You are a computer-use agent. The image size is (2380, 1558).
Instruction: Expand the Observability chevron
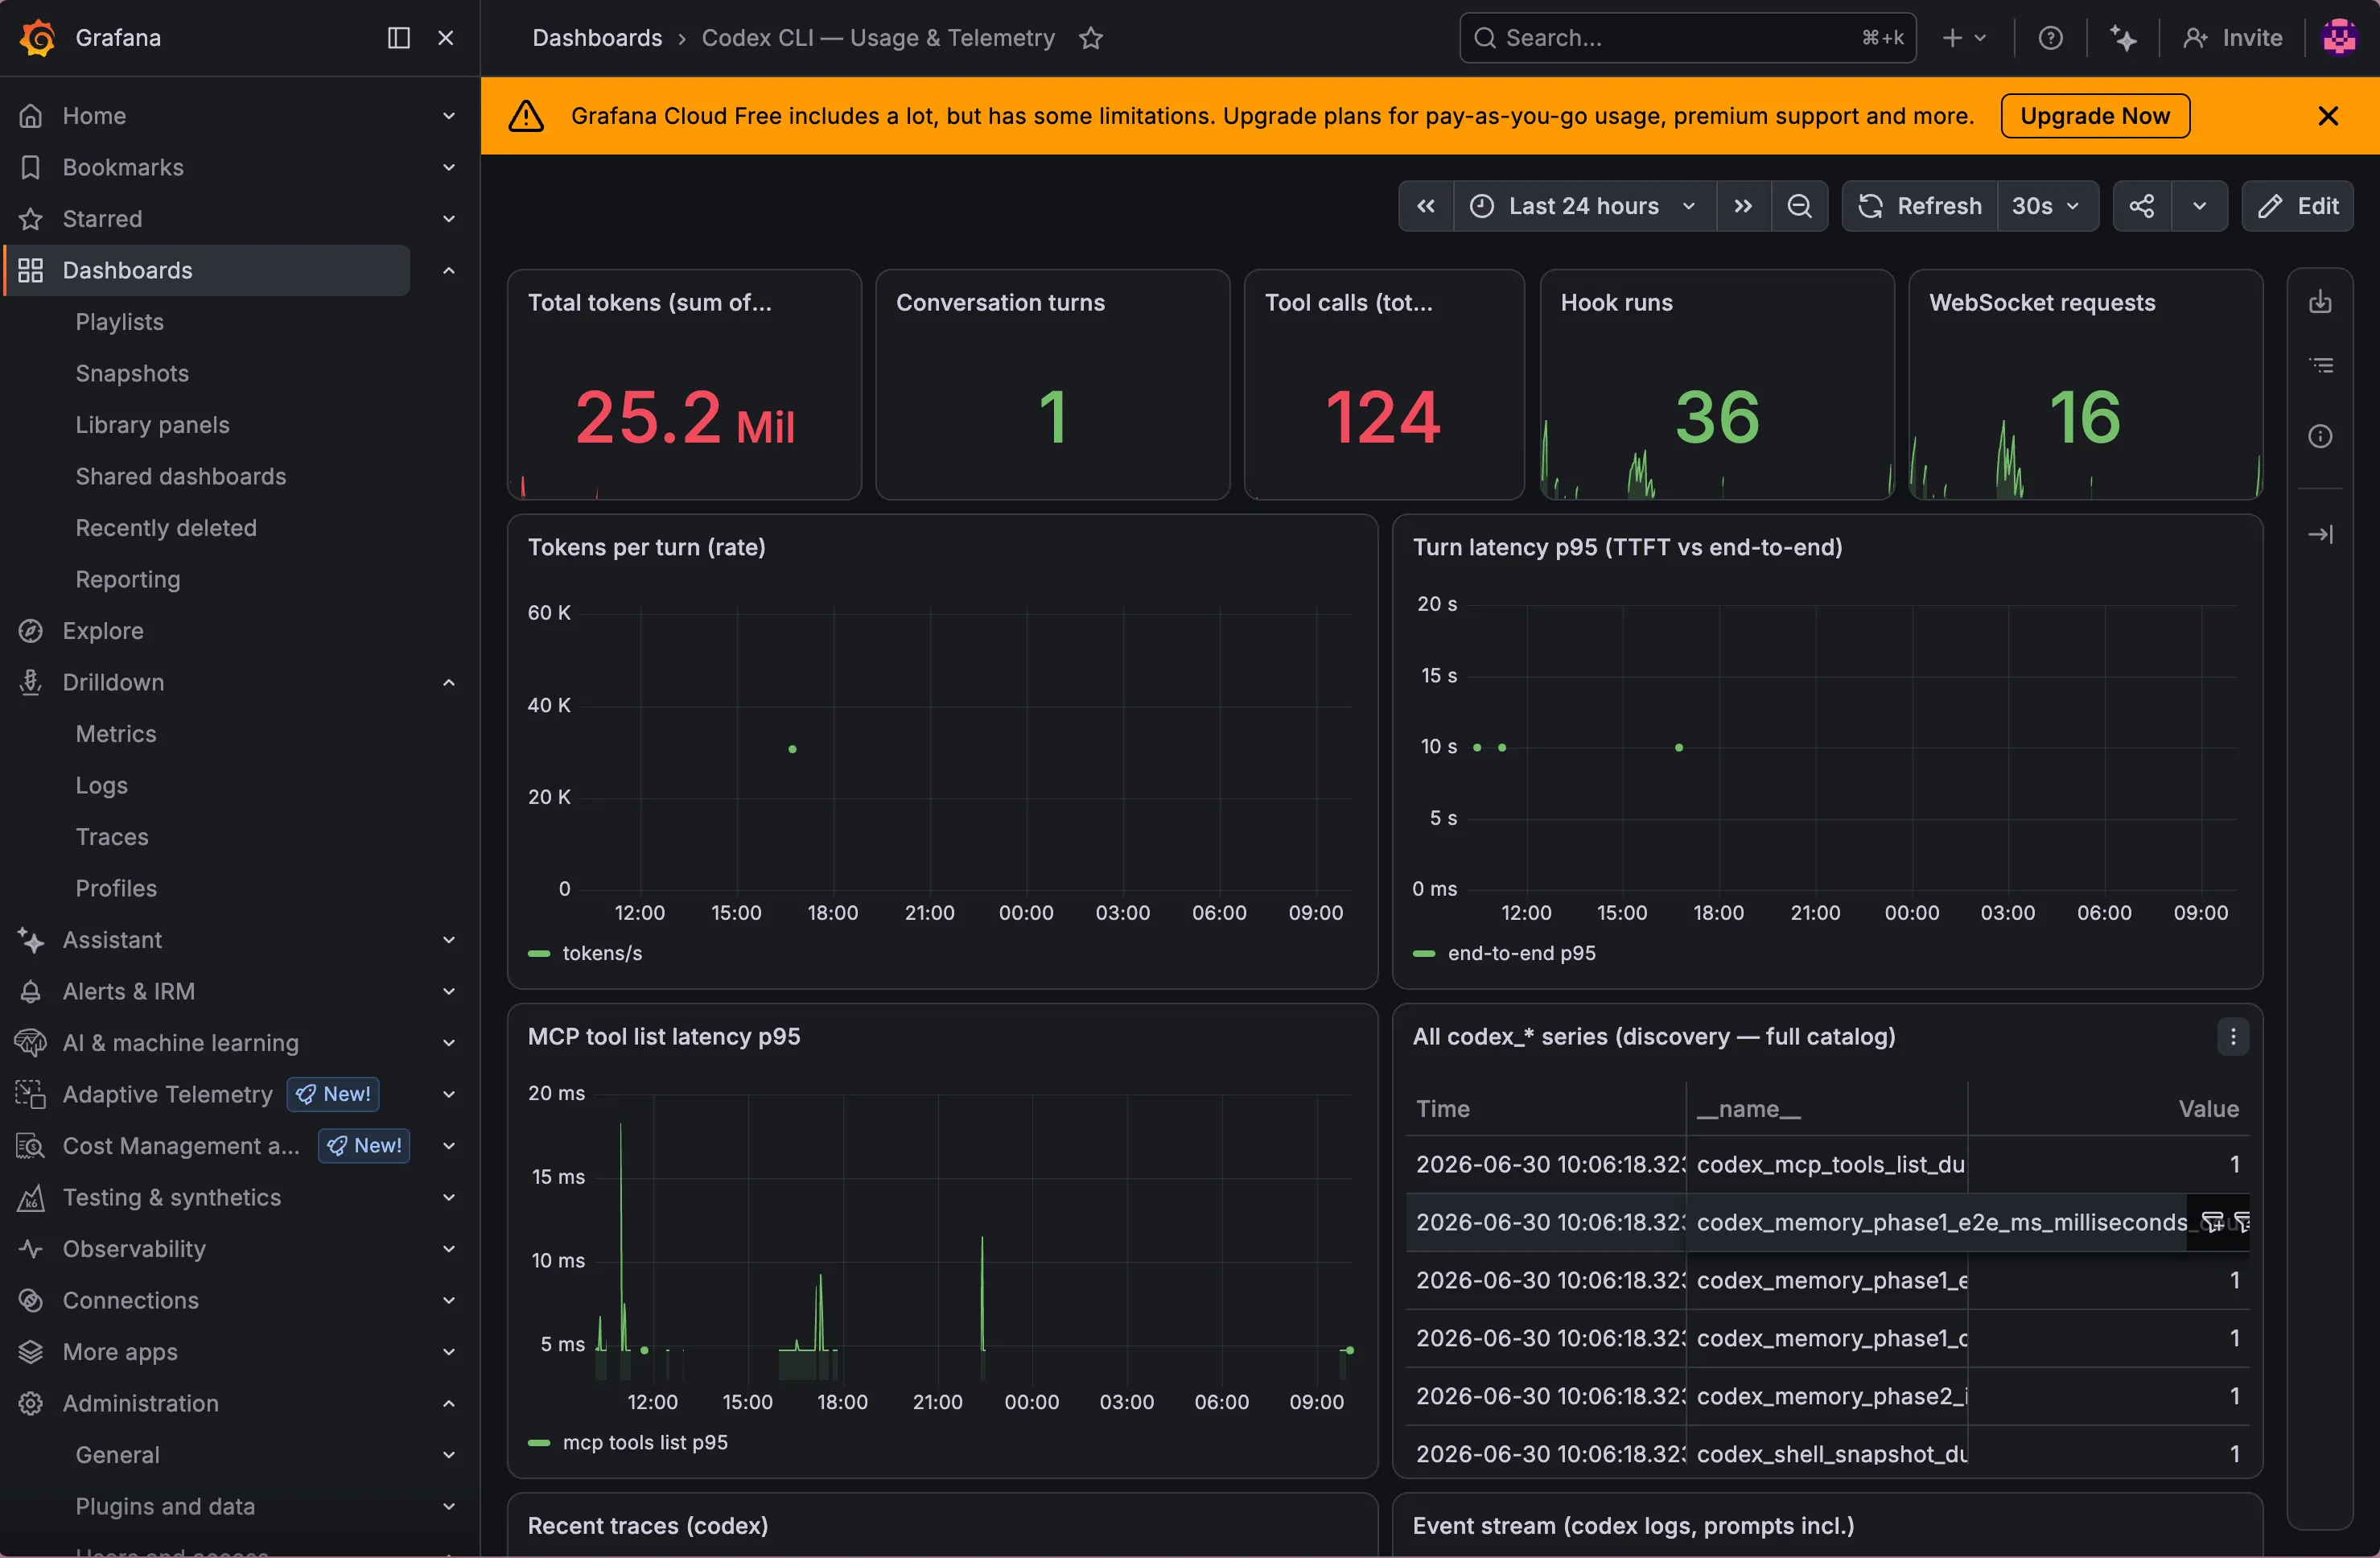click(449, 1249)
